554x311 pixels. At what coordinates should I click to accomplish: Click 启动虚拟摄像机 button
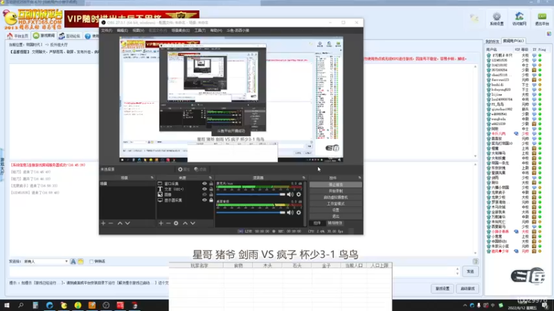tap(336, 198)
